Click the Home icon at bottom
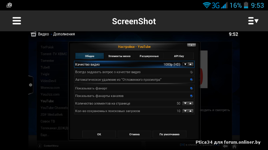 tap(234, 146)
